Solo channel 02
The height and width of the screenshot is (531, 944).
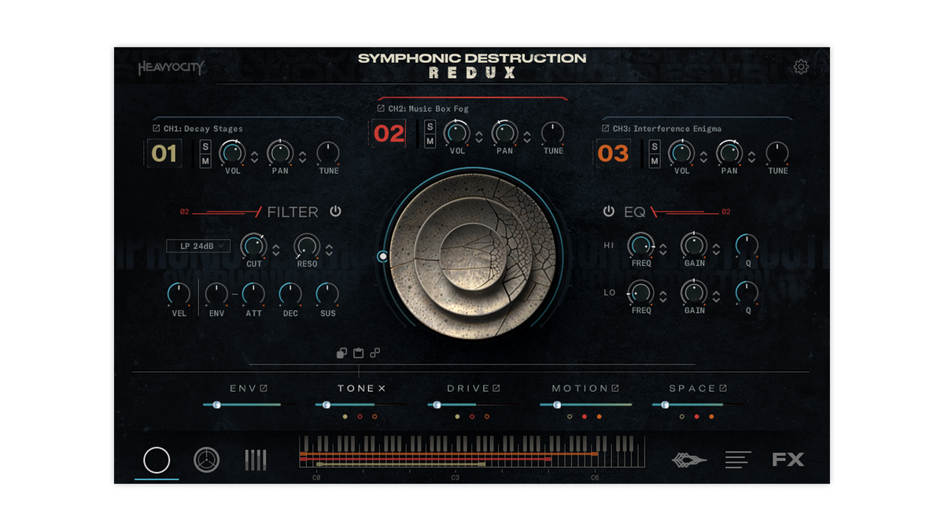click(x=430, y=127)
